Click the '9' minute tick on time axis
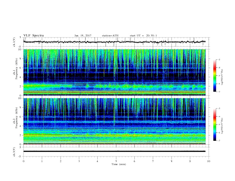235x181 pixels. 190,161
